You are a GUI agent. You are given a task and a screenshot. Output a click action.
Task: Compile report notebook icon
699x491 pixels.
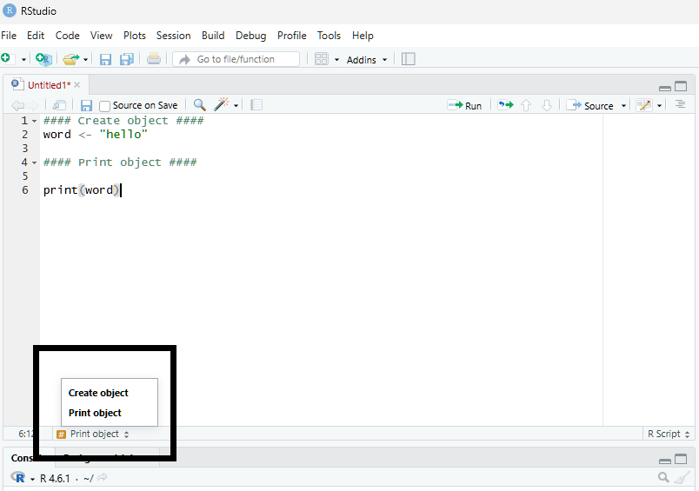point(256,105)
